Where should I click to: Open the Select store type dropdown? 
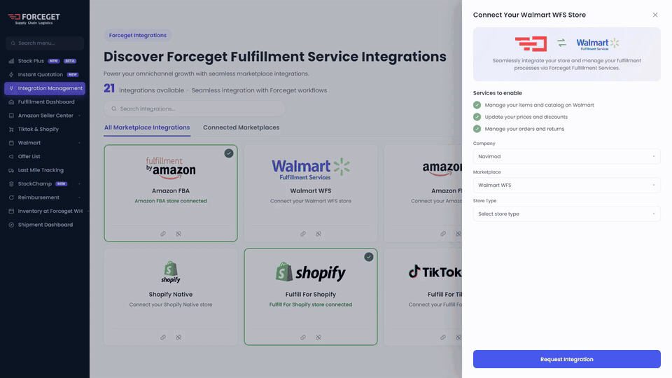(x=566, y=214)
